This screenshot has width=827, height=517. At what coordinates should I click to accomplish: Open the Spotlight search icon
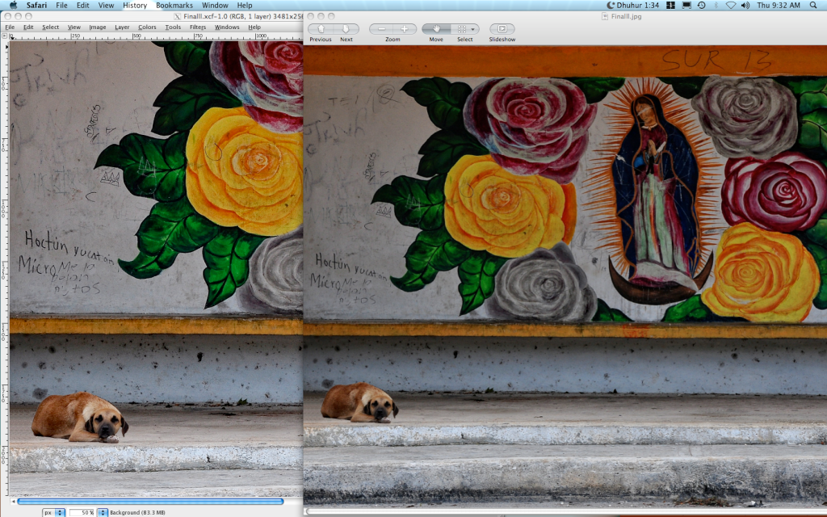tap(812, 6)
